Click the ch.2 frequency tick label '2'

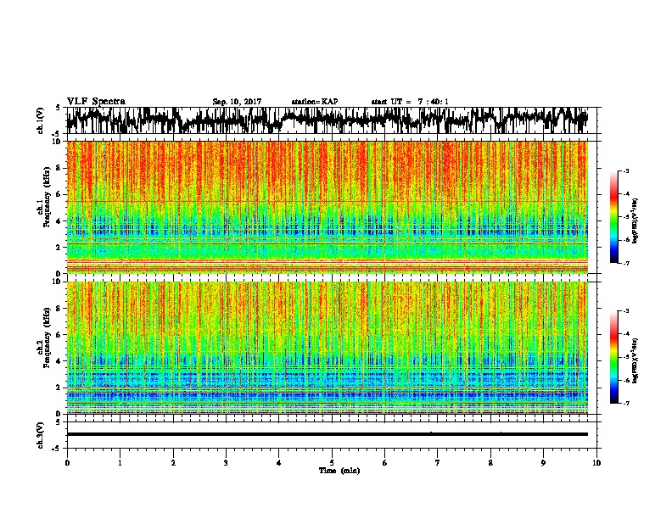pos(59,388)
